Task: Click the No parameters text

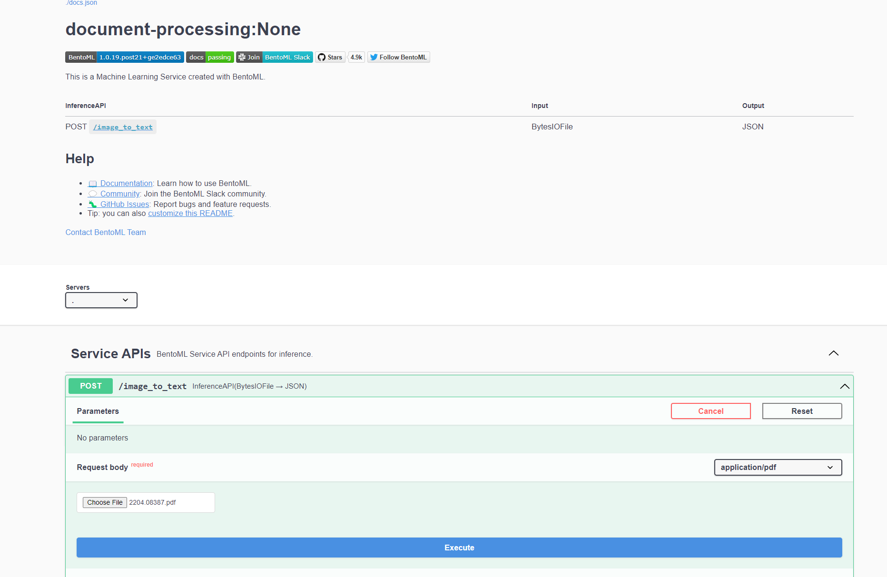Action: [102, 438]
